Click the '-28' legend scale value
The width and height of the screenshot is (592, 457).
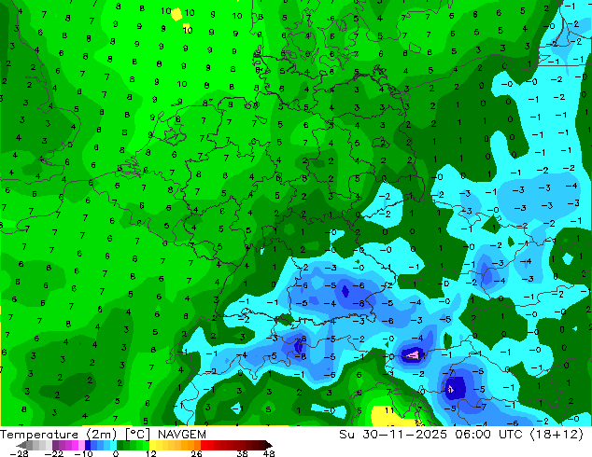coord(20,453)
